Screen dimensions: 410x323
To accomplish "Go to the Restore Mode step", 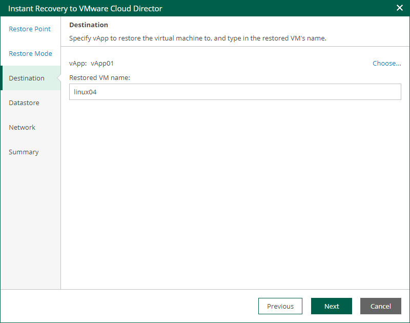I will [x=30, y=53].
